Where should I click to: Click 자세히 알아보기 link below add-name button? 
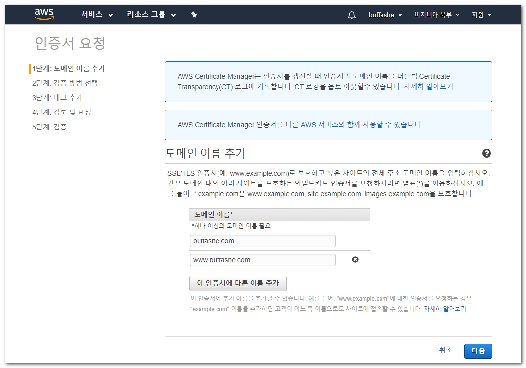(445, 309)
